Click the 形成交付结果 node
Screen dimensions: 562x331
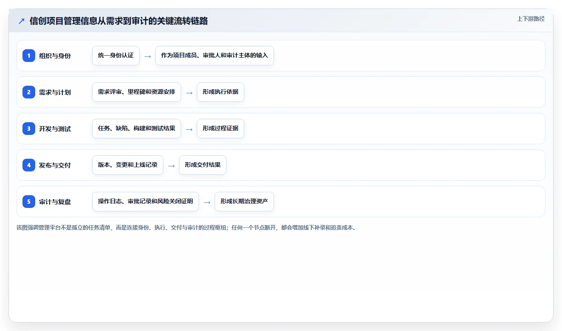203,165
